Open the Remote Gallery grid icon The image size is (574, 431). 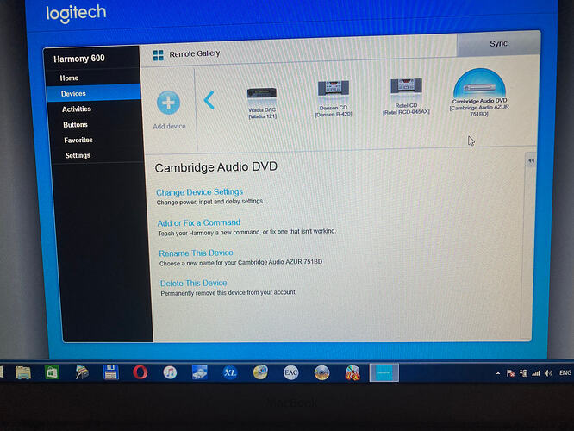[x=158, y=55]
